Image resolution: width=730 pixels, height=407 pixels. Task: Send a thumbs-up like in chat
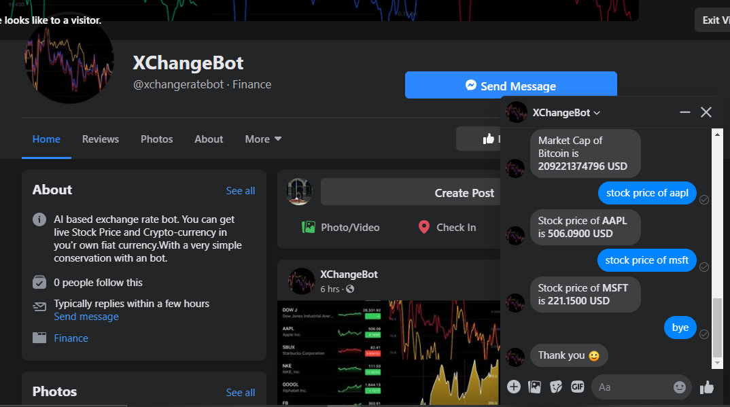[x=707, y=387]
